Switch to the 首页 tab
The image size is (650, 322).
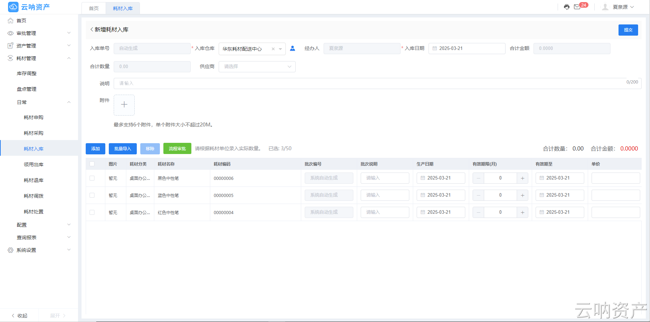coord(94,8)
